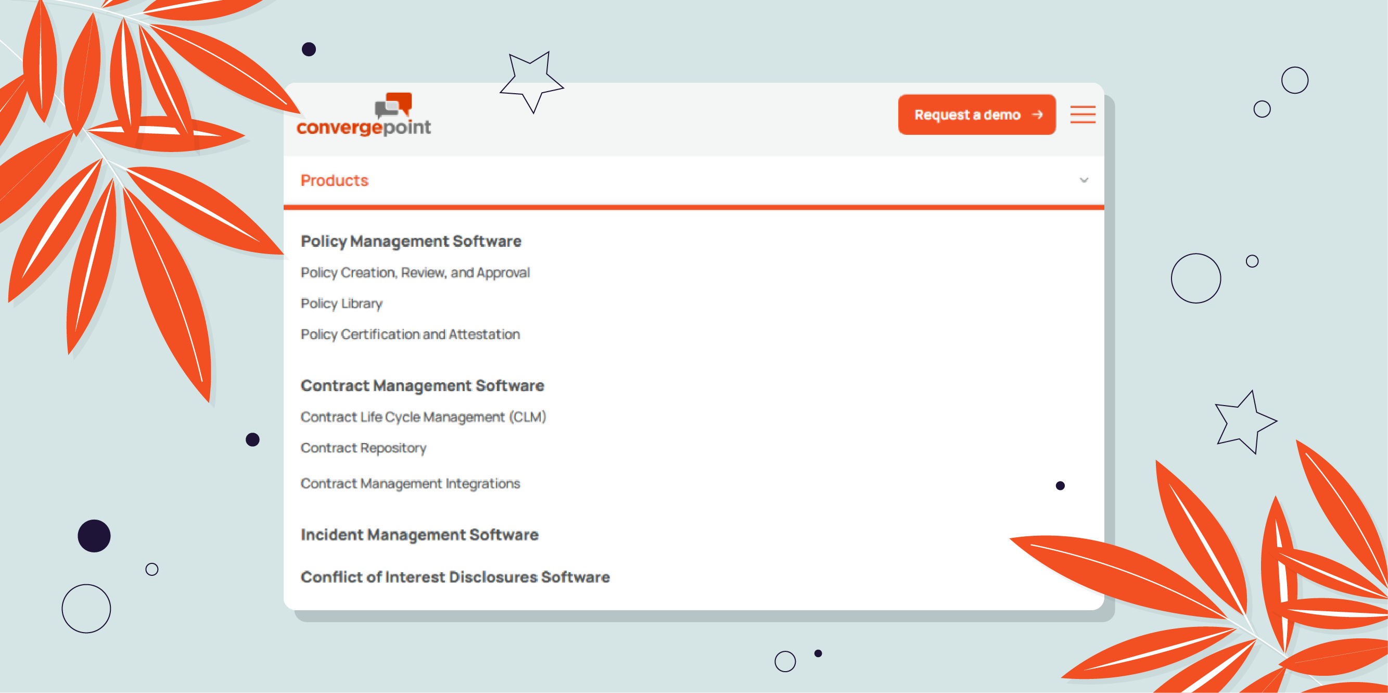This screenshot has height=693, width=1388.
Task: Go to Policy Library page
Action: point(341,304)
